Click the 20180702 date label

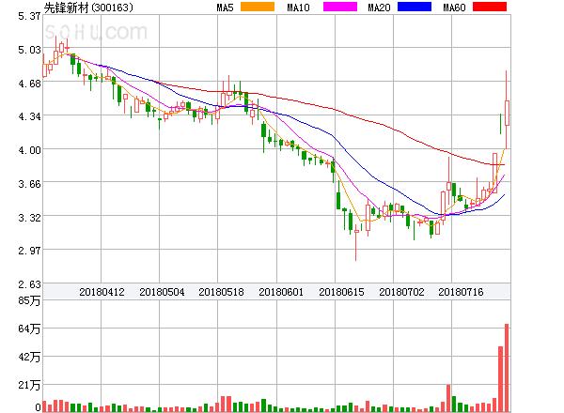click(x=401, y=292)
